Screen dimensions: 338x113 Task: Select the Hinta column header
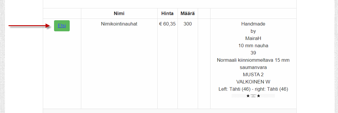pyautogui.click(x=167, y=13)
